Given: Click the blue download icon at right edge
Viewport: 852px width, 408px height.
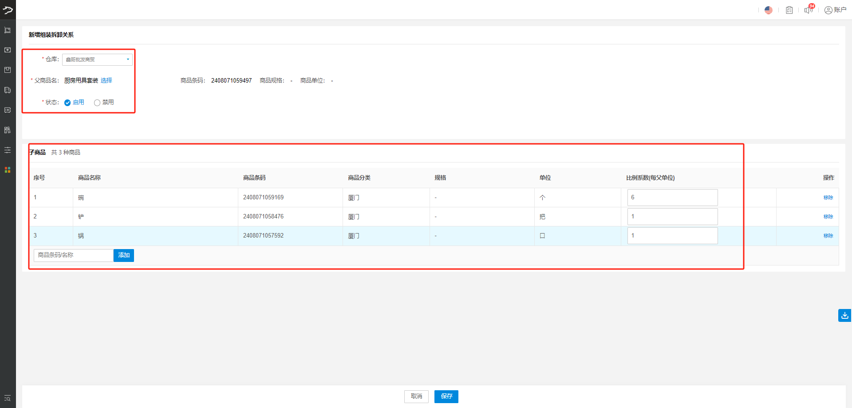Looking at the screenshot, I should [844, 315].
